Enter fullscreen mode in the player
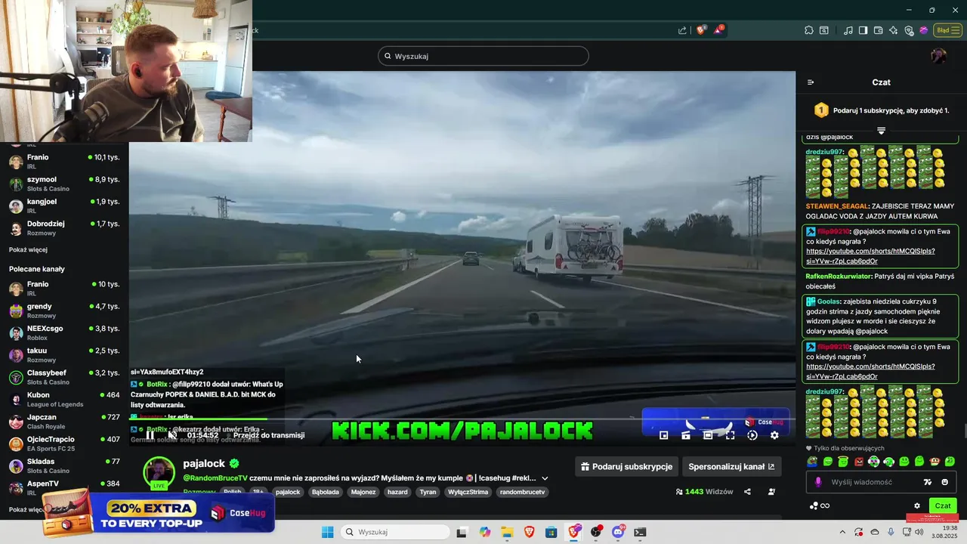 coord(730,434)
